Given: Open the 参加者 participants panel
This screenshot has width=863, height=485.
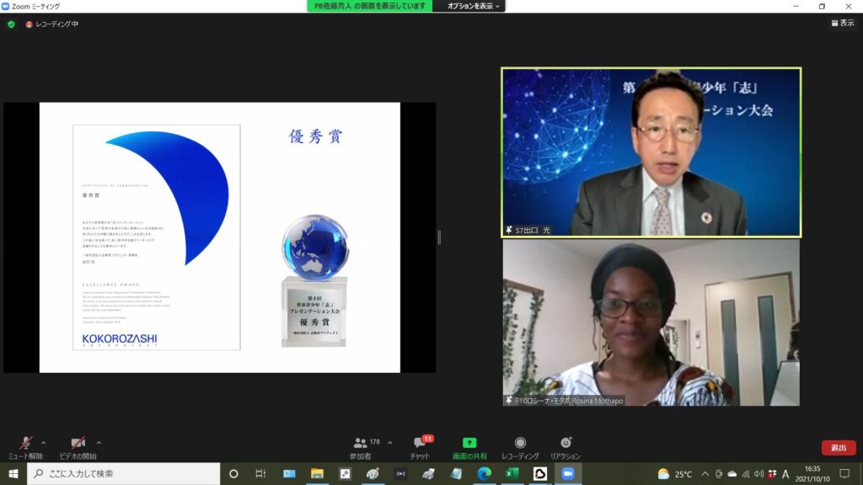Looking at the screenshot, I should (x=361, y=448).
